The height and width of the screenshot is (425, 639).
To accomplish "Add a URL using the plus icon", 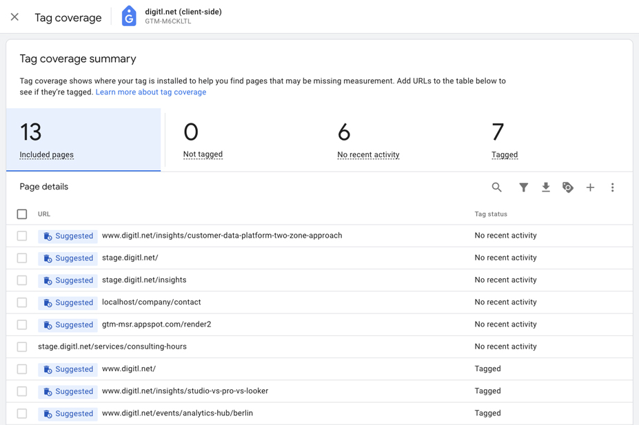I will [590, 187].
